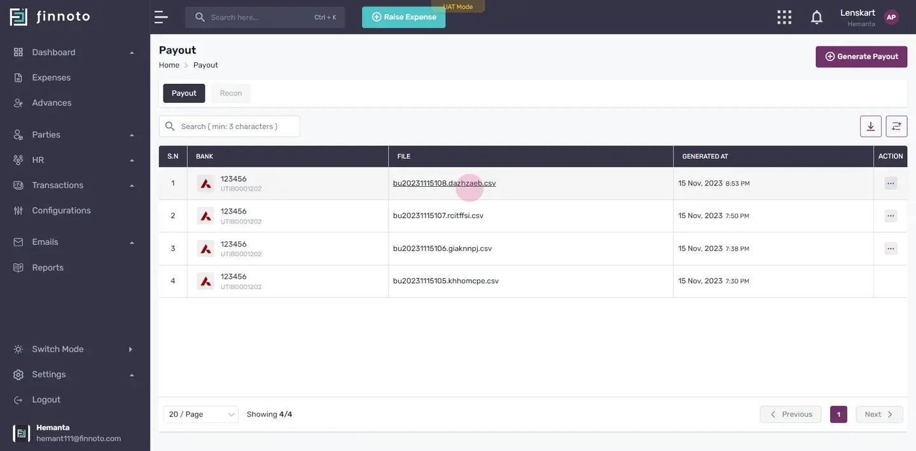Open action menu for bu20231115108 file
Viewport: 916px width, 451px height.
pyautogui.click(x=891, y=184)
